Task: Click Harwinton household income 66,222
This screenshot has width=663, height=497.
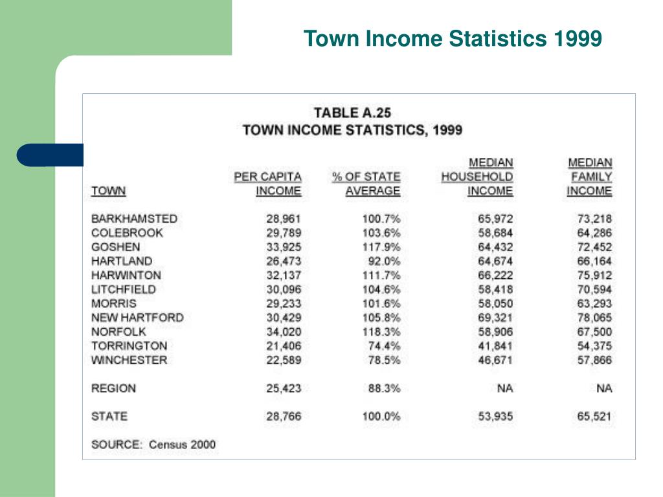Action: pyautogui.click(x=495, y=275)
